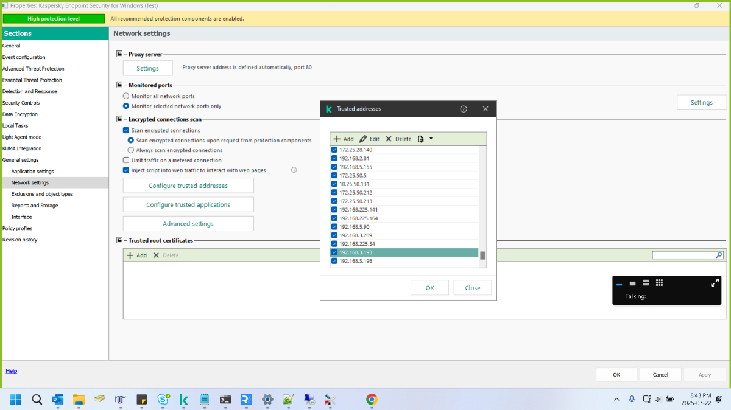Open help in the Trusted addresses dialog
This screenshot has height=410, width=731.
pos(464,109)
